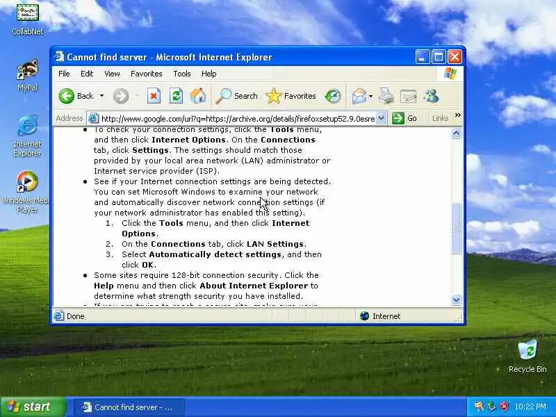The image size is (556, 417).
Task: Click the scroll down arrow
Action: click(457, 300)
